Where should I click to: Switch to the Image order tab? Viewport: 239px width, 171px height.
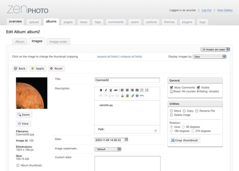point(58,41)
